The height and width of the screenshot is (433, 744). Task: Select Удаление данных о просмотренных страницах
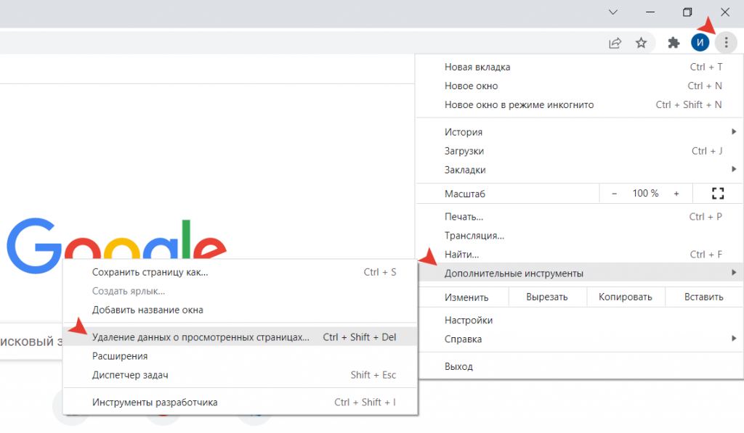[x=201, y=337]
